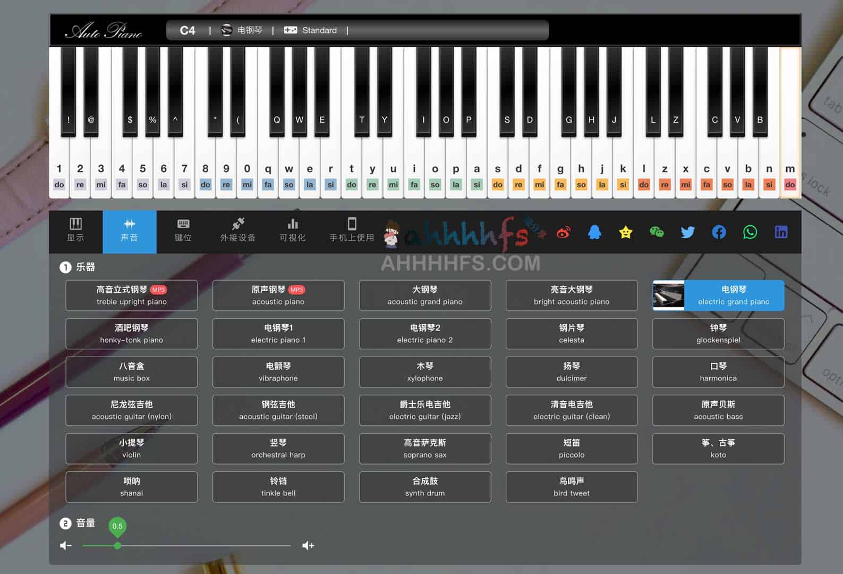Viewport: 843px width, 574px height.
Task: Select honky-tonk piano instrument
Action: [x=132, y=334]
